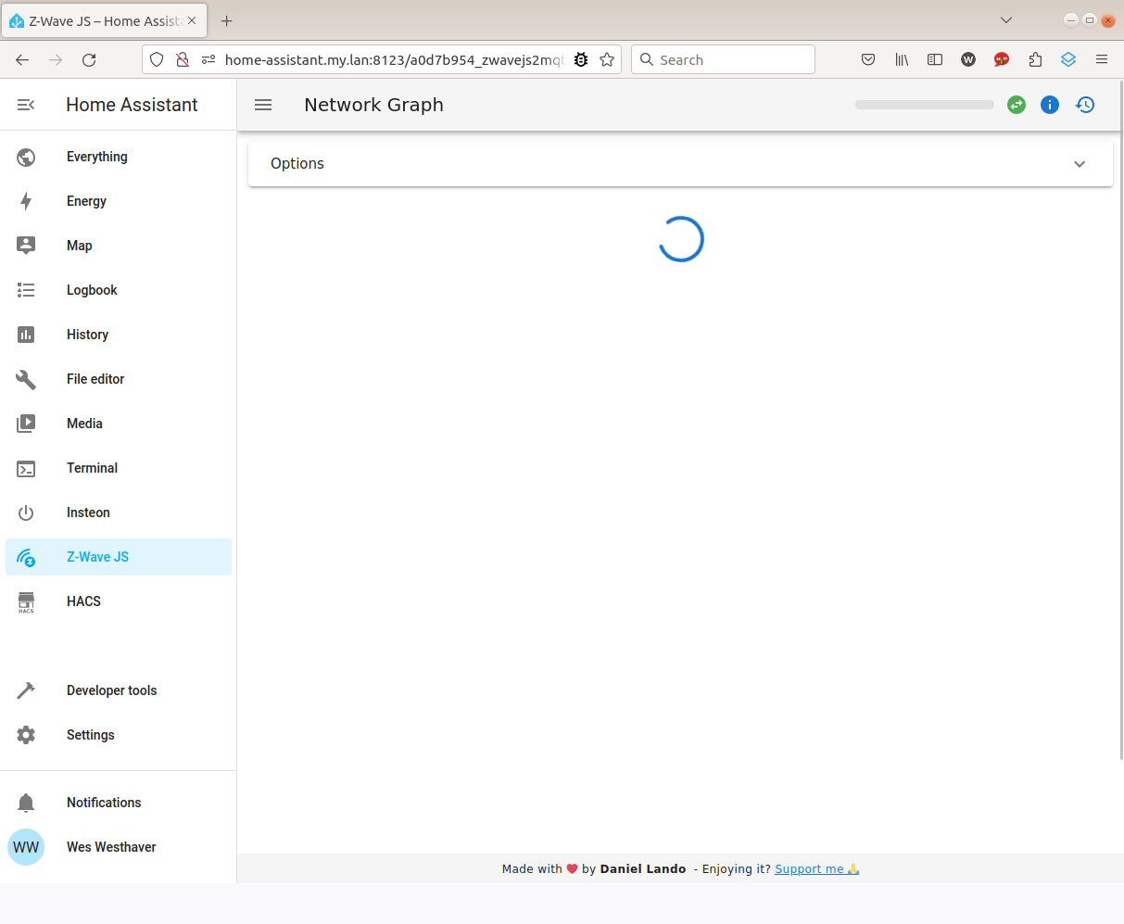Image resolution: width=1124 pixels, height=924 pixels.
Task: Click the WW user avatar
Action: 26,847
